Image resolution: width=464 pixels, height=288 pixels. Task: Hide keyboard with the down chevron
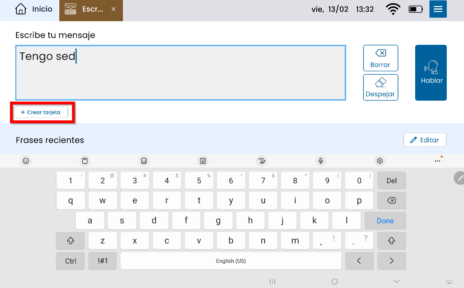[x=396, y=281]
